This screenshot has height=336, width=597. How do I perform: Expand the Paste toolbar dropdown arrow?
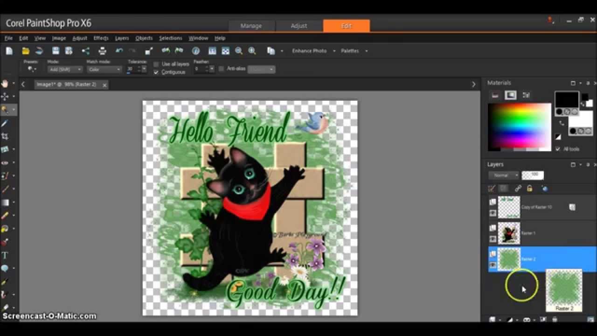click(x=282, y=51)
